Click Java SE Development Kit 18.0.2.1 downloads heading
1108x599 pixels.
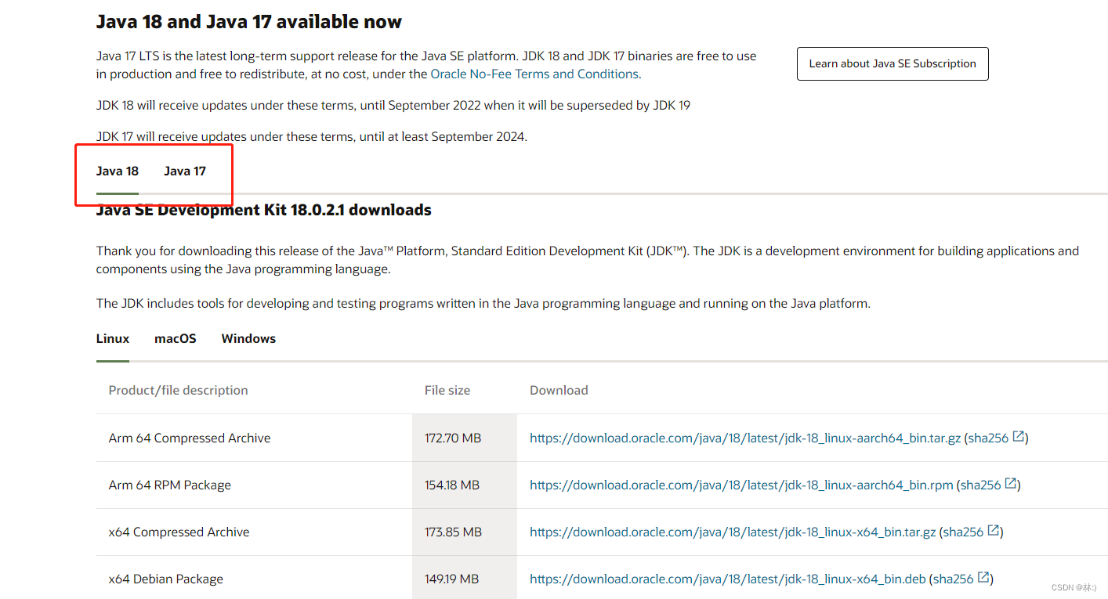(x=264, y=210)
